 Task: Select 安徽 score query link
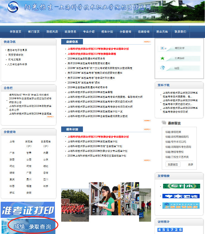[x=29, y=193]
